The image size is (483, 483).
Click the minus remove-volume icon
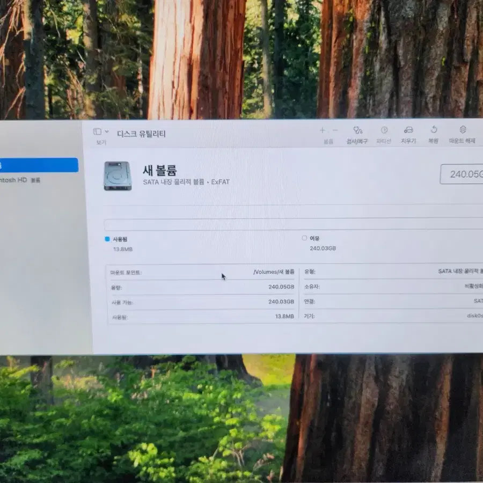pyautogui.click(x=335, y=130)
